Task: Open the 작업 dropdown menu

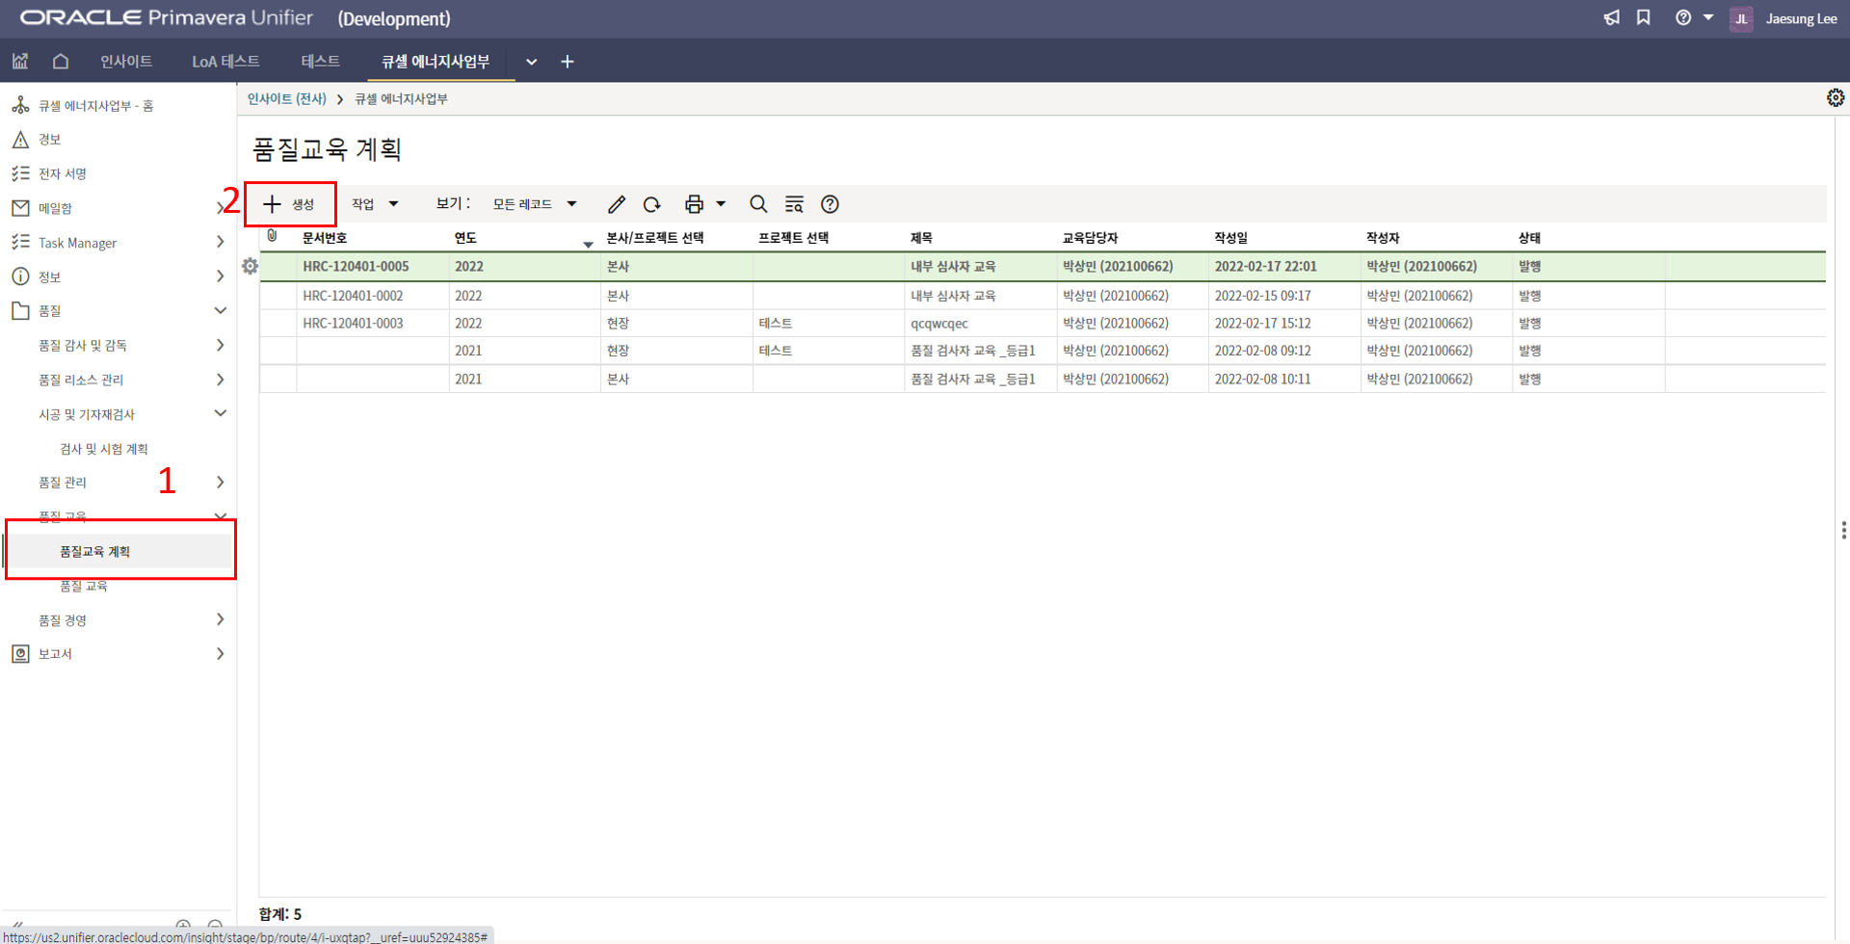Action: pos(374,204)
